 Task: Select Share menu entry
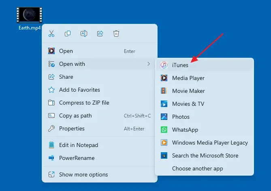(x=100, y=77)
